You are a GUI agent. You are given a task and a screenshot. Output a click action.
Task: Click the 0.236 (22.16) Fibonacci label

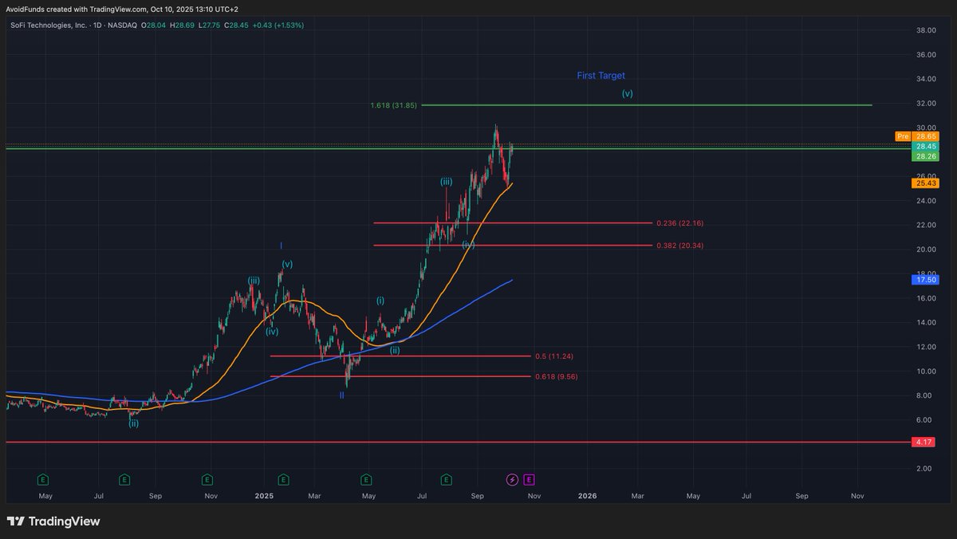tap(679, 223)
